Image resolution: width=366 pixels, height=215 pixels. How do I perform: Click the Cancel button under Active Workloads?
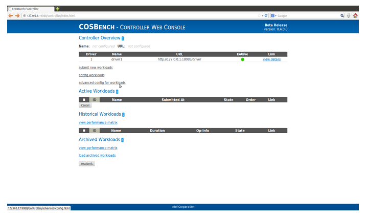point(85,105)
